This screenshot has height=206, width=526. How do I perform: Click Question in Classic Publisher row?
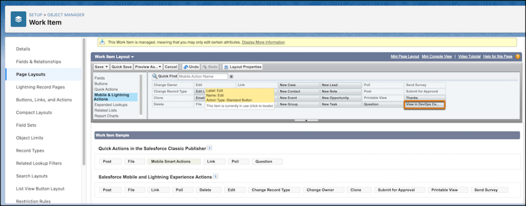[267, 161]
